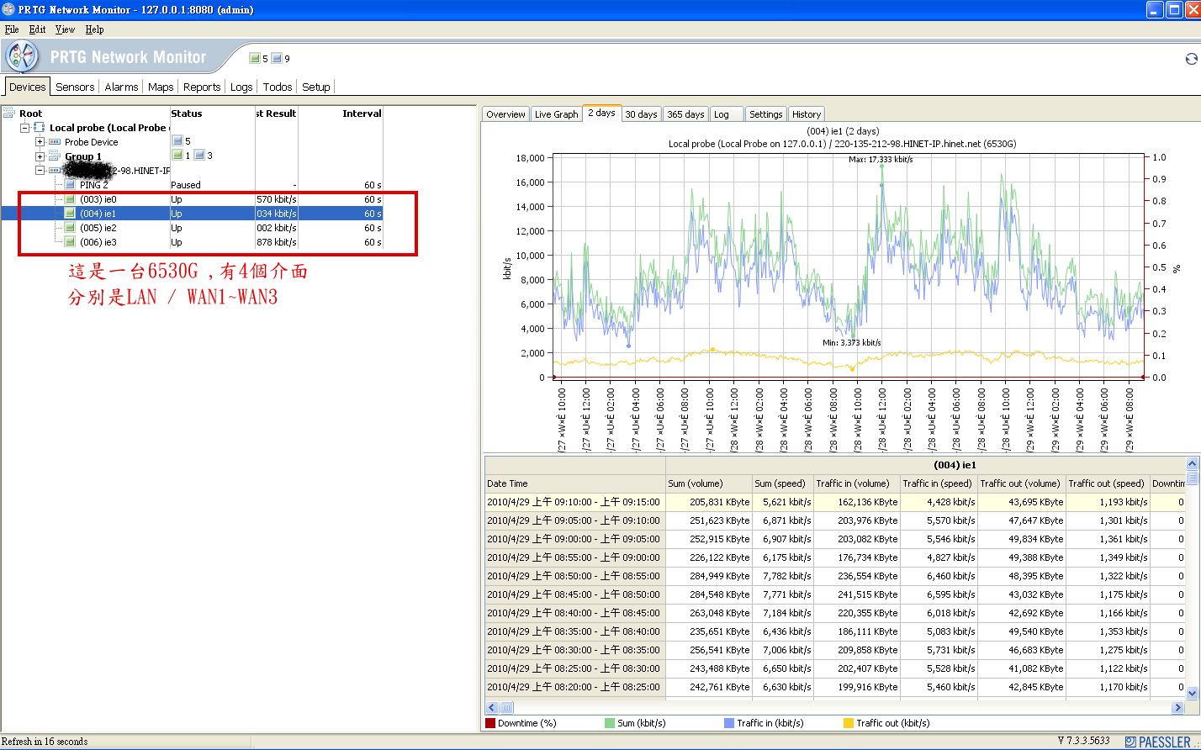Click the Sum (kbit/s) green legend swatch
1201x750 pixels.
tap(610, 723)
